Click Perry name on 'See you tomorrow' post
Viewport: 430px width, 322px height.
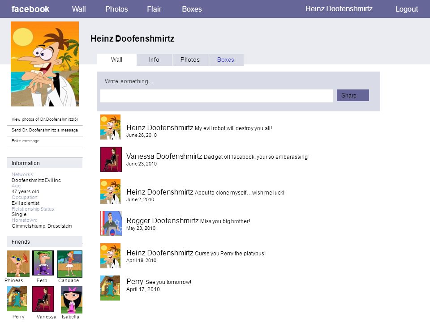coord(135,281)
